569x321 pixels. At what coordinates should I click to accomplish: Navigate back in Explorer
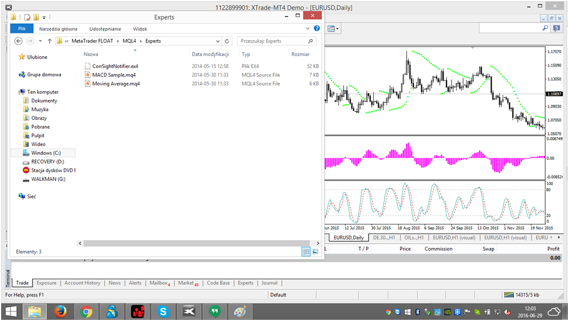[18, 41]
